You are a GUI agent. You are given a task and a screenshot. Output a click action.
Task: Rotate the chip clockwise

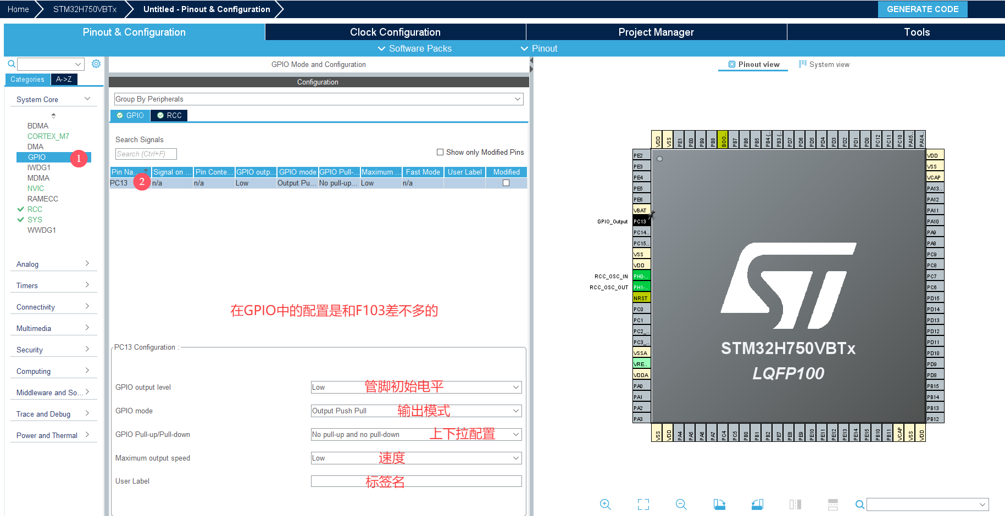(719, 504)
